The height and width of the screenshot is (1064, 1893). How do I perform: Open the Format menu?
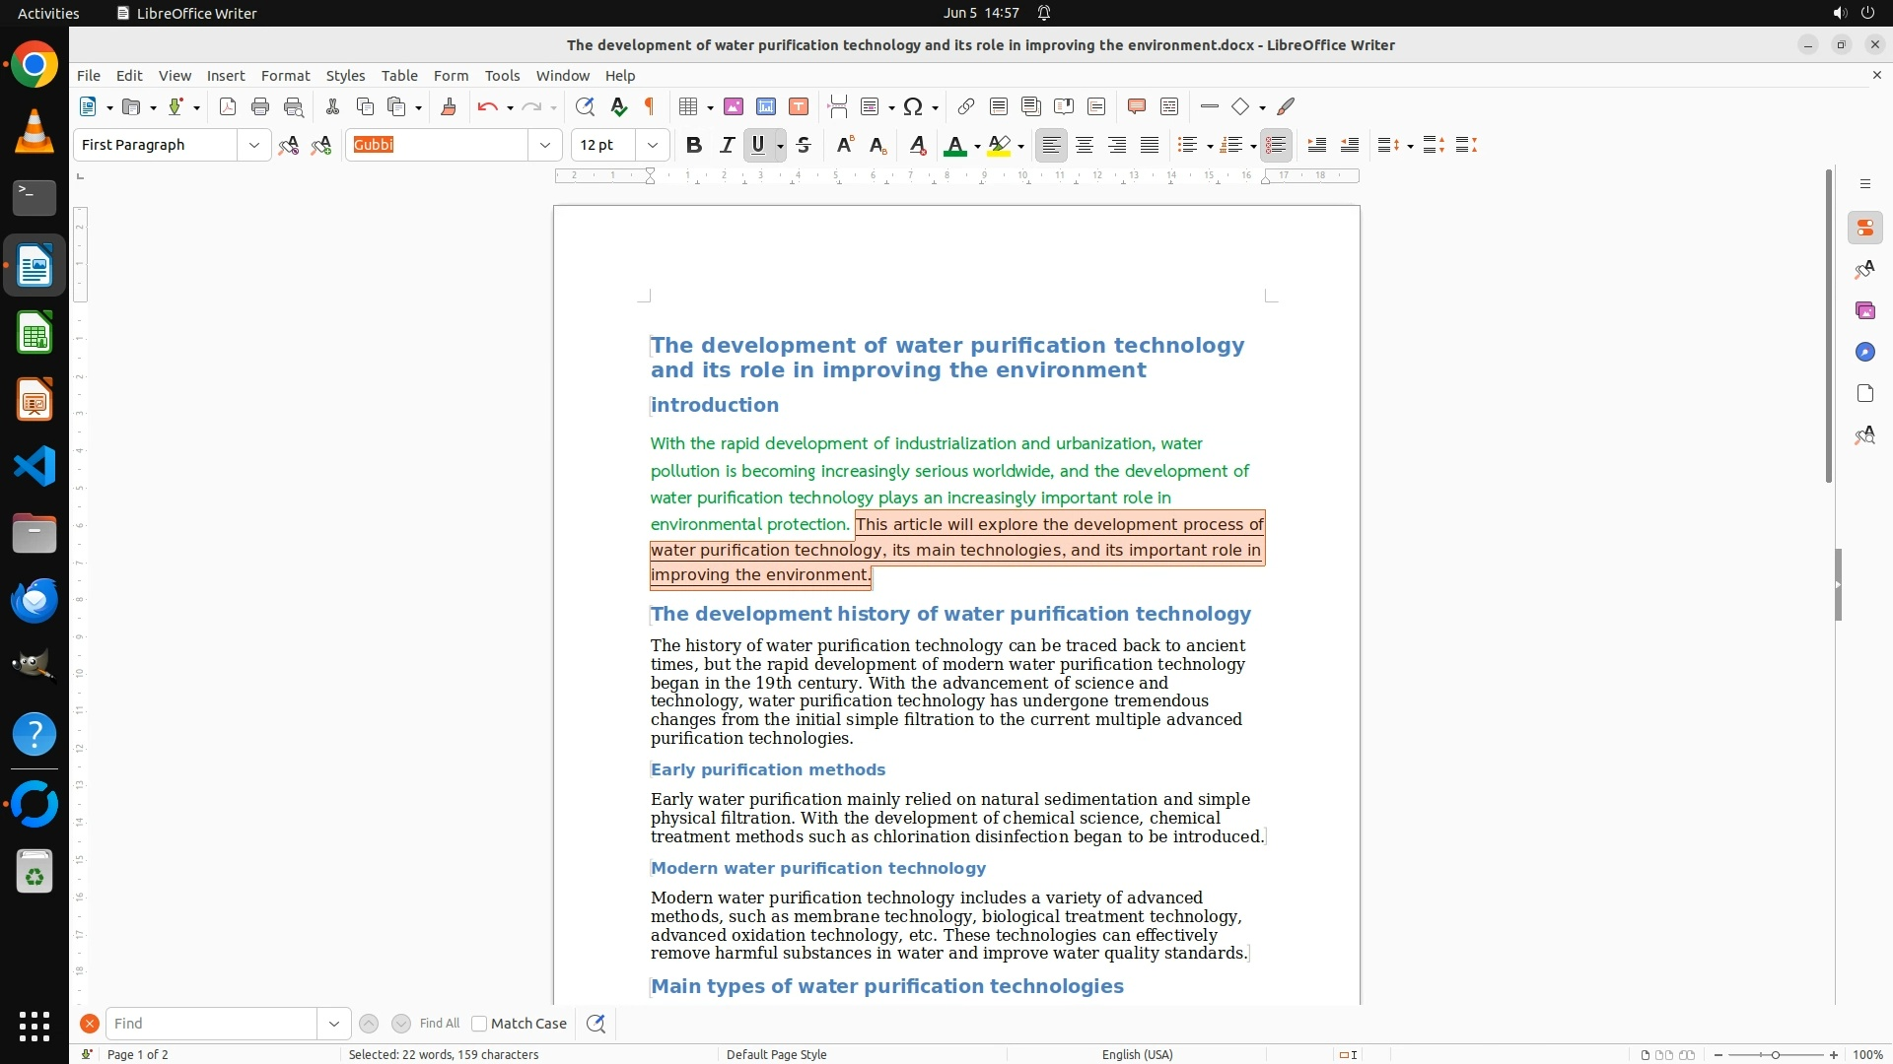tap(285, 75)
